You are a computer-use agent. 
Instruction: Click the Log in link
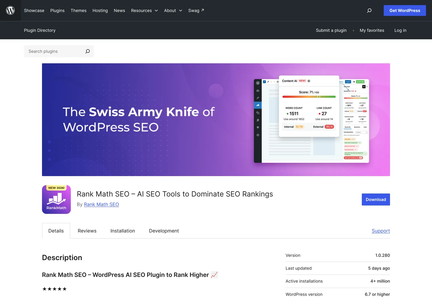click(400, 30)
